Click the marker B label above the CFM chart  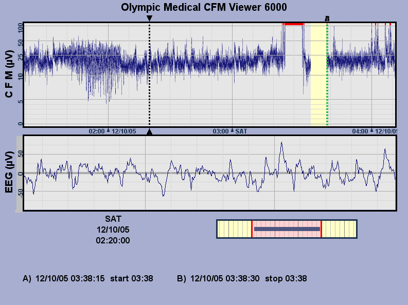click(327, 18)
